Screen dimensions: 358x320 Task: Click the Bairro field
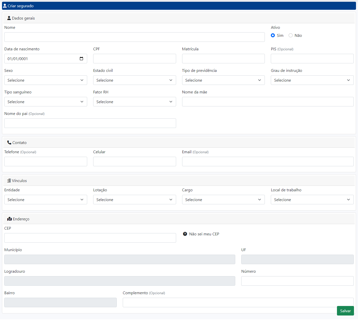(60, 302)
